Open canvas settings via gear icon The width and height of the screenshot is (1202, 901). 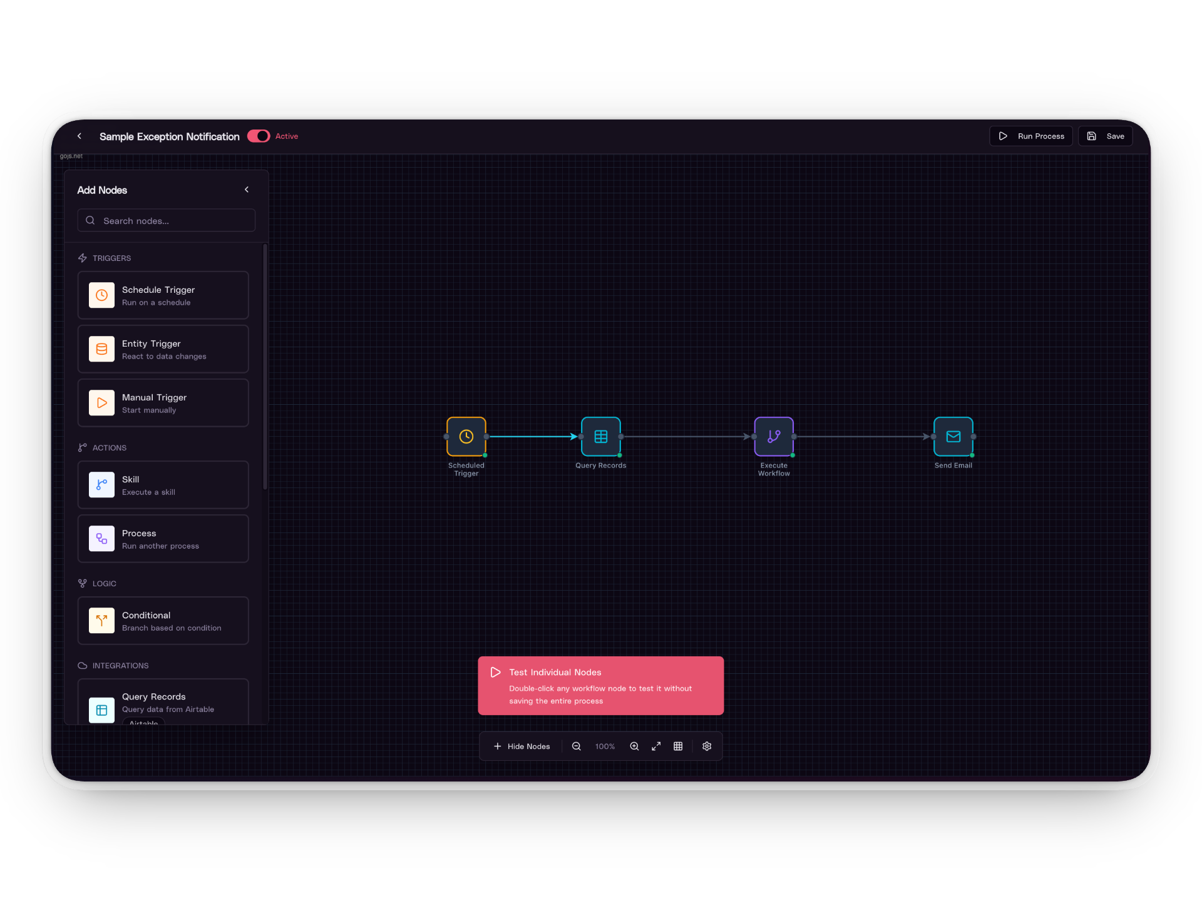tap(707, 746)
